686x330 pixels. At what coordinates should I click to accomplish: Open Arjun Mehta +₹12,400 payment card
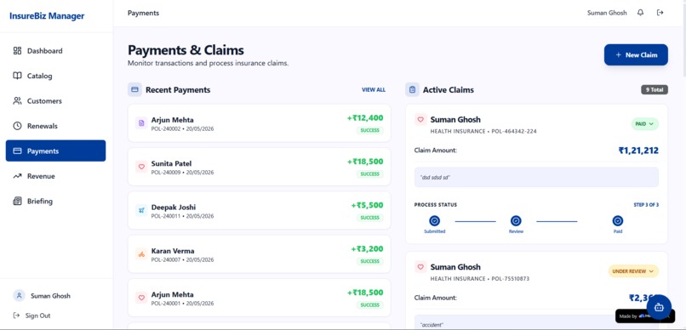point(259,123)
